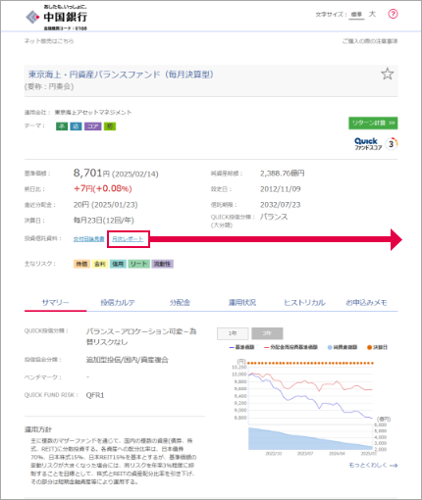Click the 金利 risk tag

[x=100, y=264]
